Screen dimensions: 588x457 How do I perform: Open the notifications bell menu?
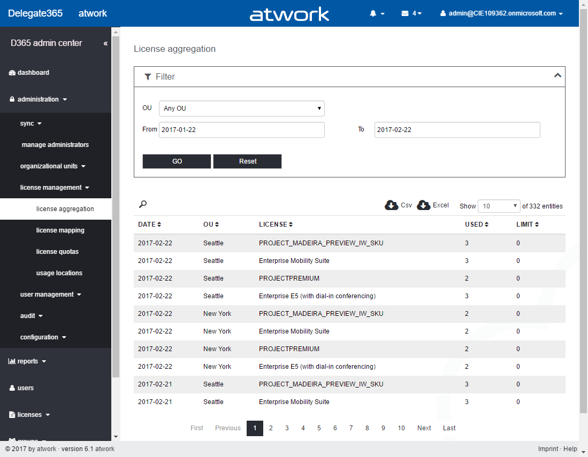point(377,13)
